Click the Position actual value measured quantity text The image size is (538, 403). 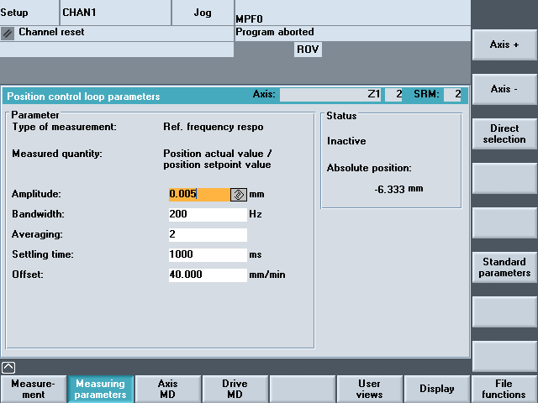[217, 159]
